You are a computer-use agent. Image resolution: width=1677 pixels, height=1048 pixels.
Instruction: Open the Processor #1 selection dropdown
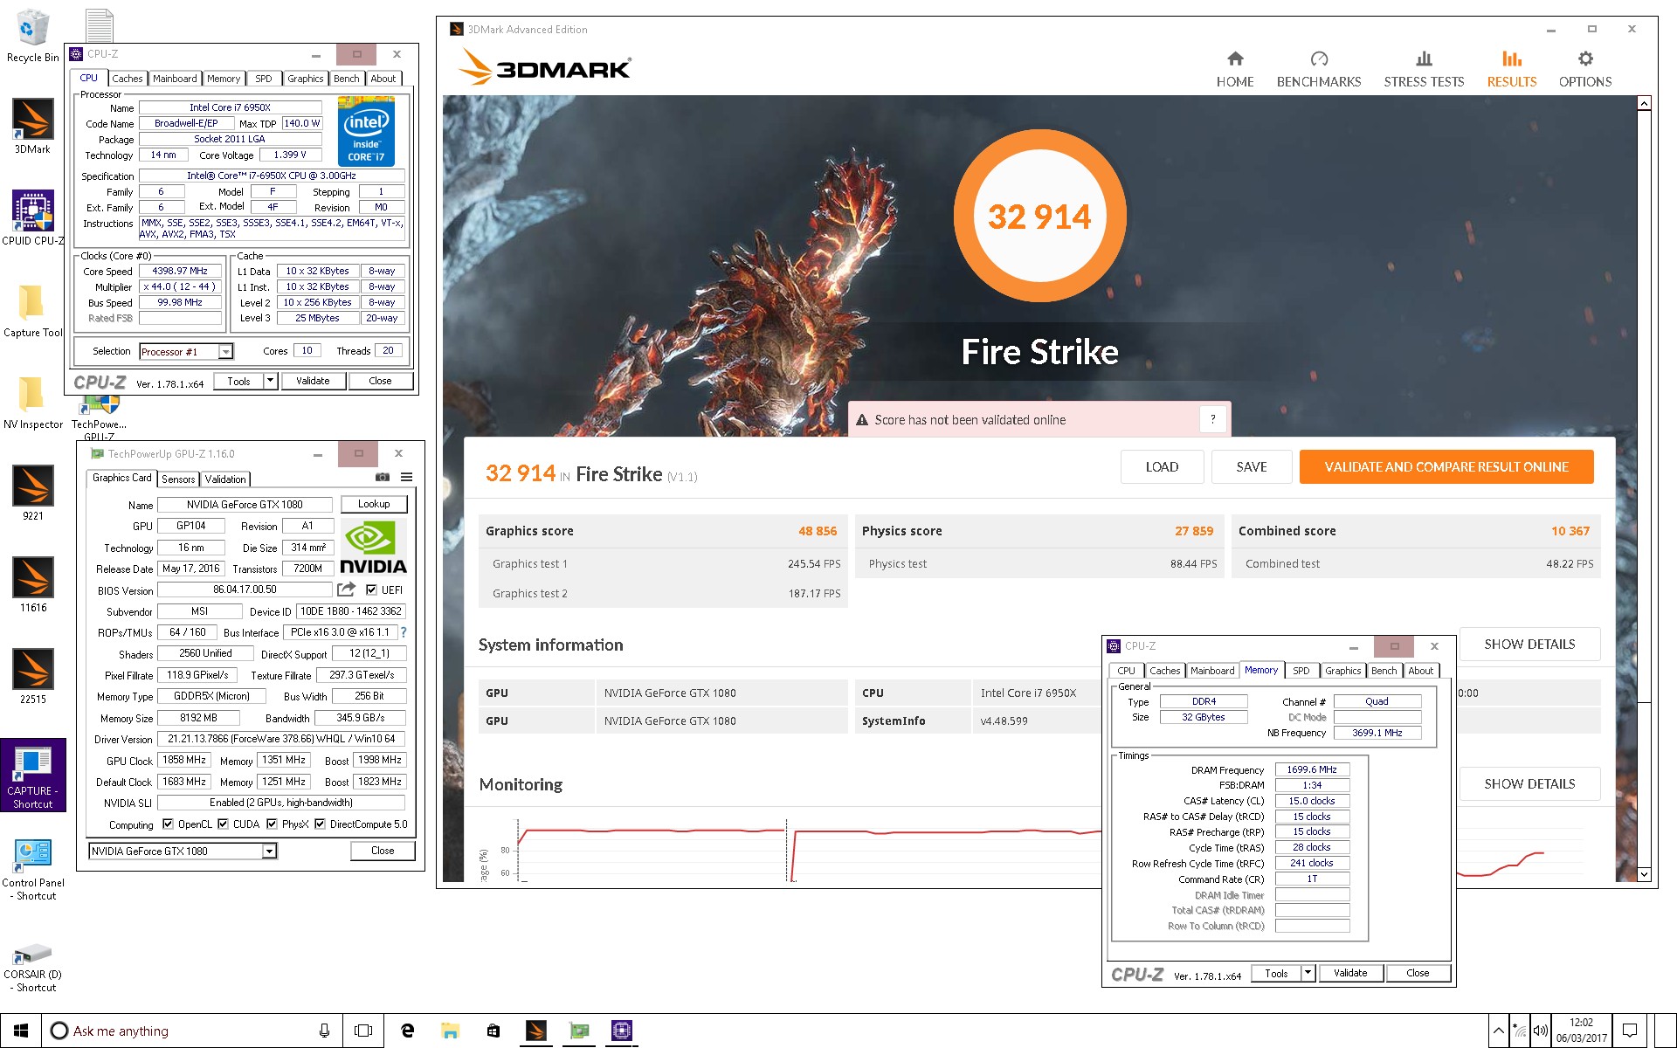pos(225,351)
